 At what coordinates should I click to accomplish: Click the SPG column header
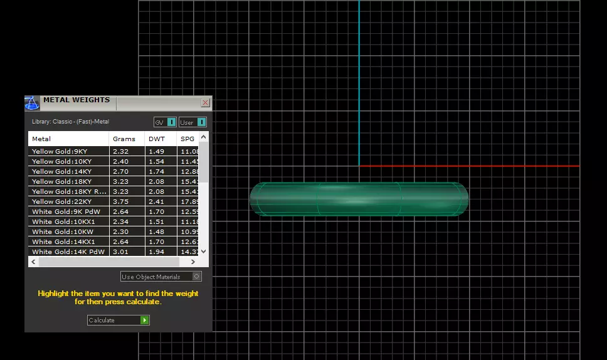coord(187,139)
